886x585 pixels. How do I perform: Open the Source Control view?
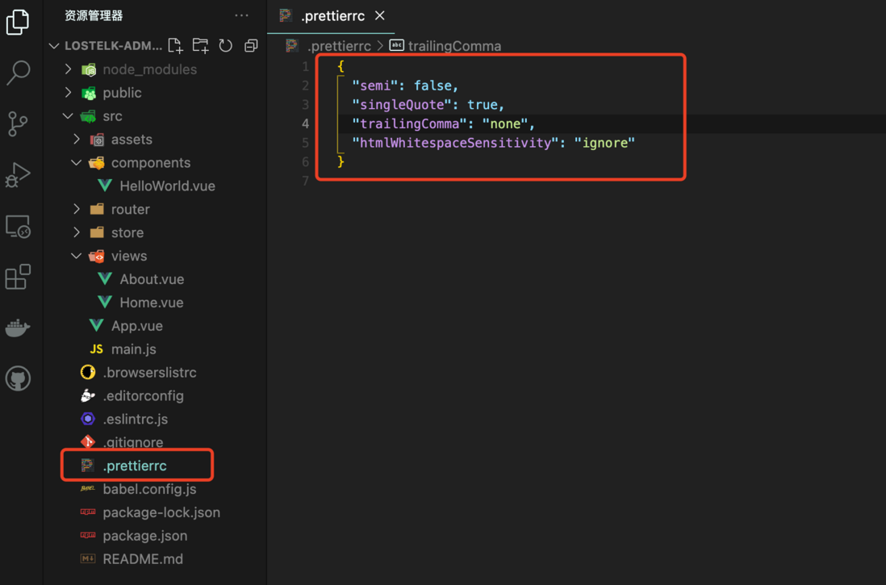[x=18, y=123]
